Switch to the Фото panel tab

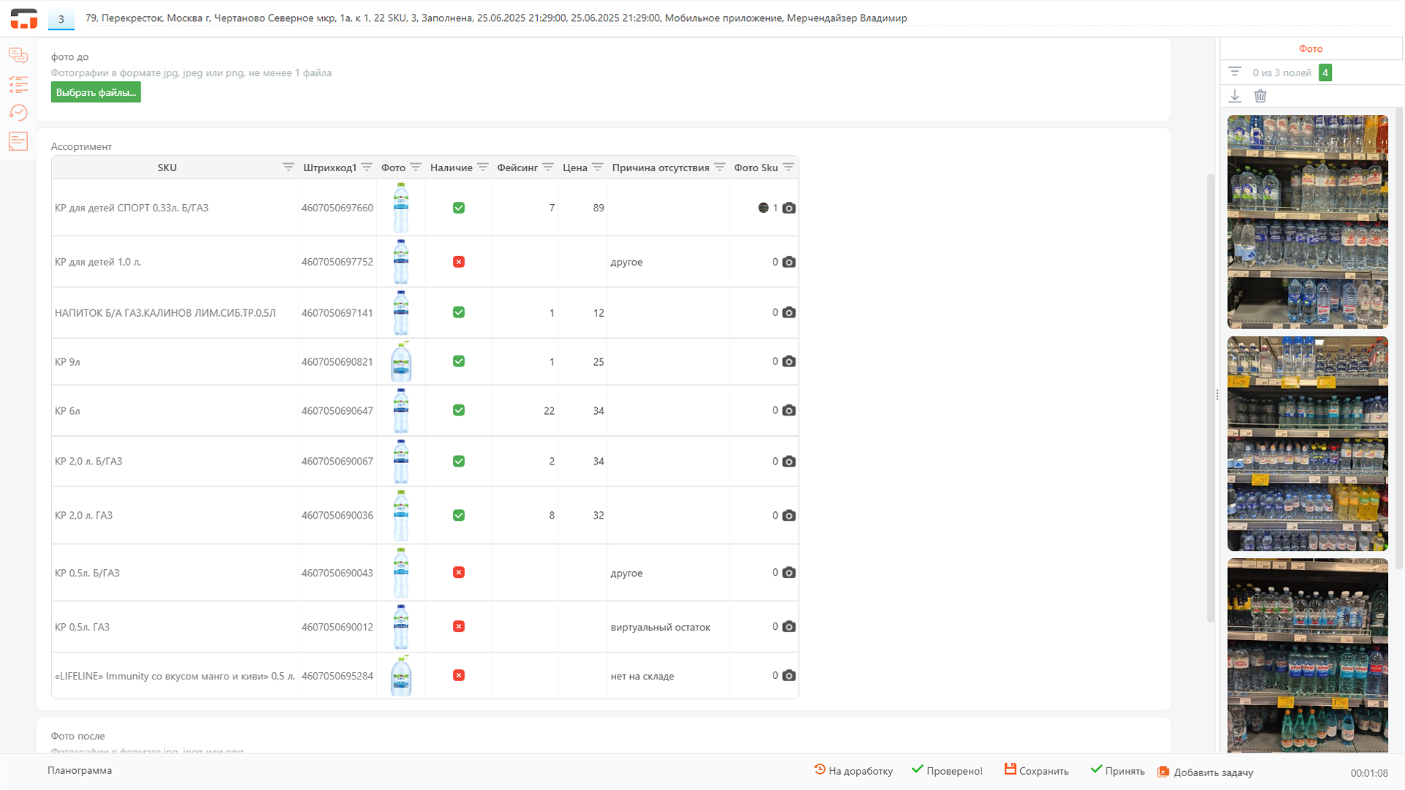coord(1311,49)
